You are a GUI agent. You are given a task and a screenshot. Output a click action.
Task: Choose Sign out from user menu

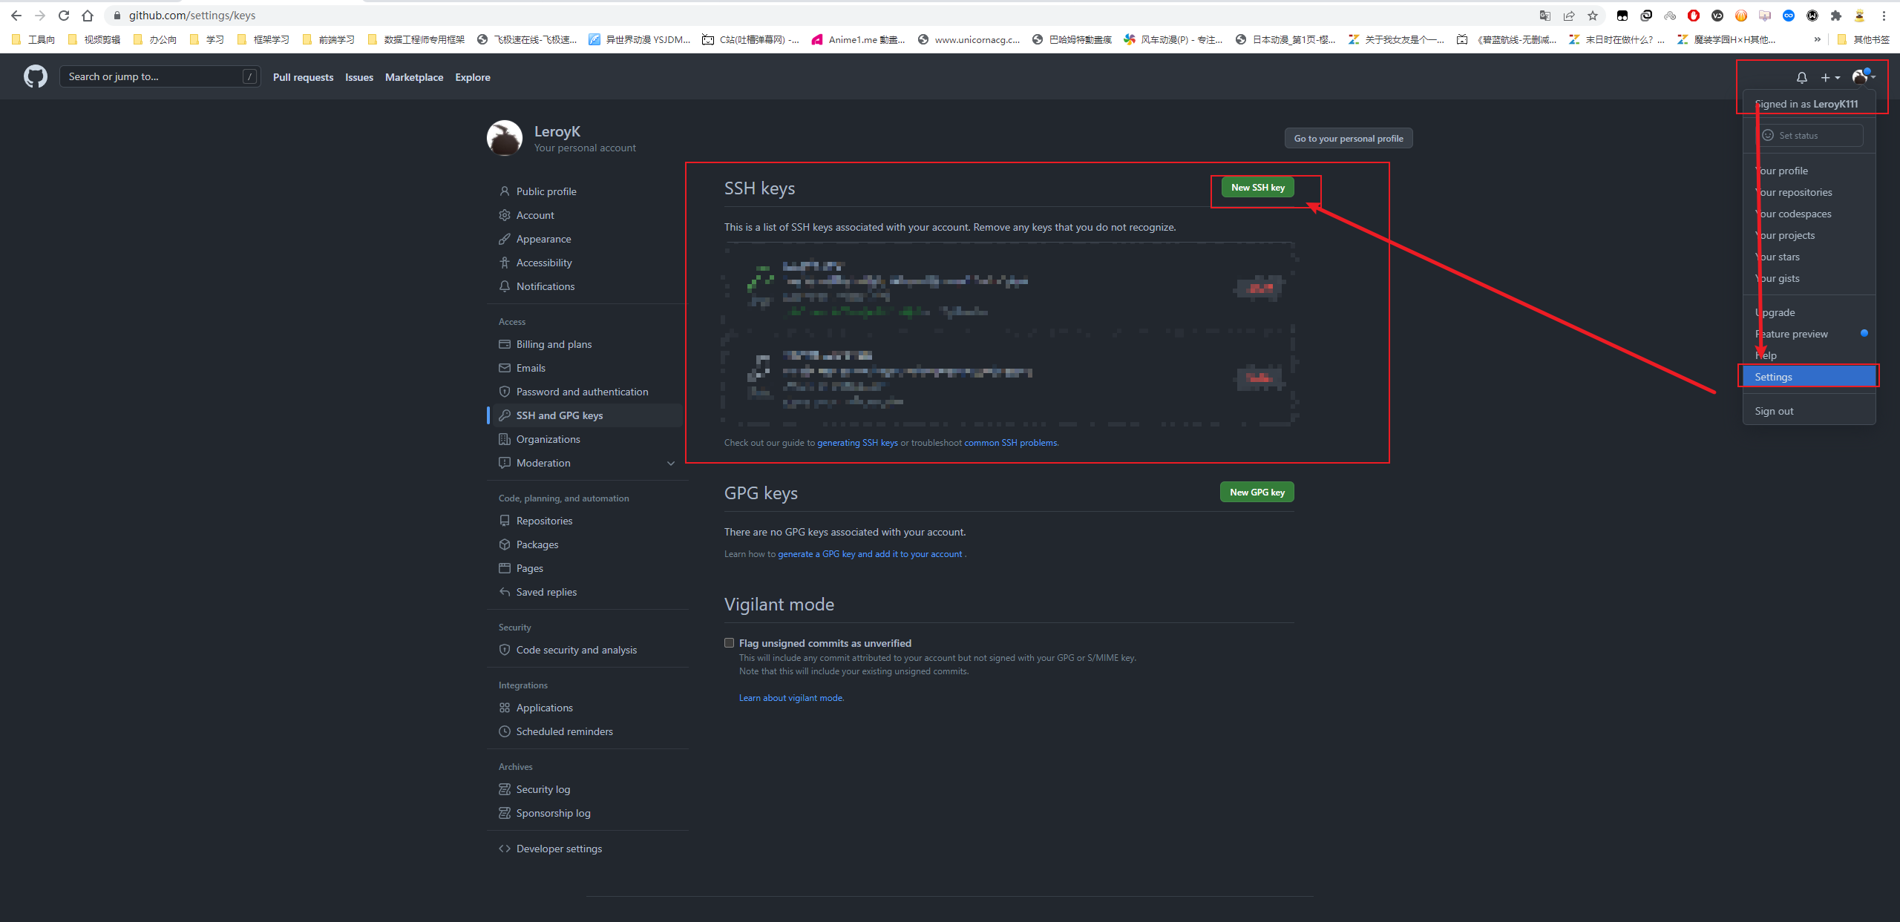click(x=1773, y=411)
